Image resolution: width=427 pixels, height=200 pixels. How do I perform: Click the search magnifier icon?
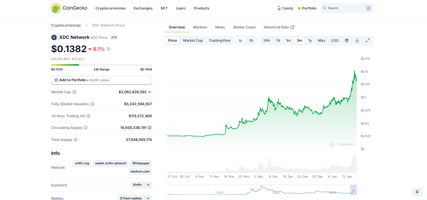[x=325, y=8]
